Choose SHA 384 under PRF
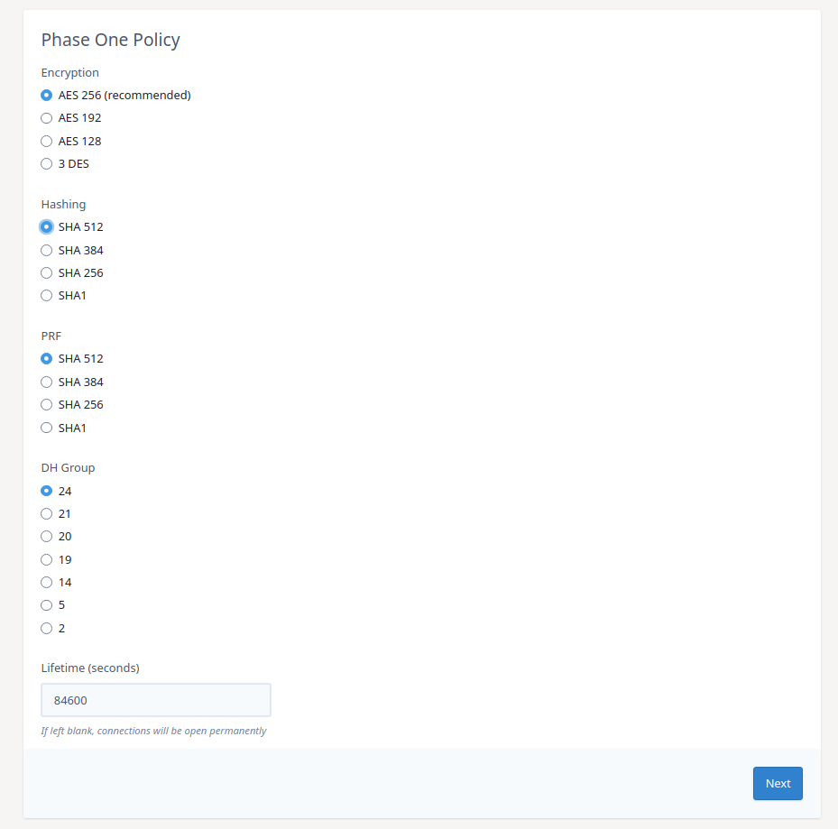This screenshot has height=829, width=838. coord(46,382)
